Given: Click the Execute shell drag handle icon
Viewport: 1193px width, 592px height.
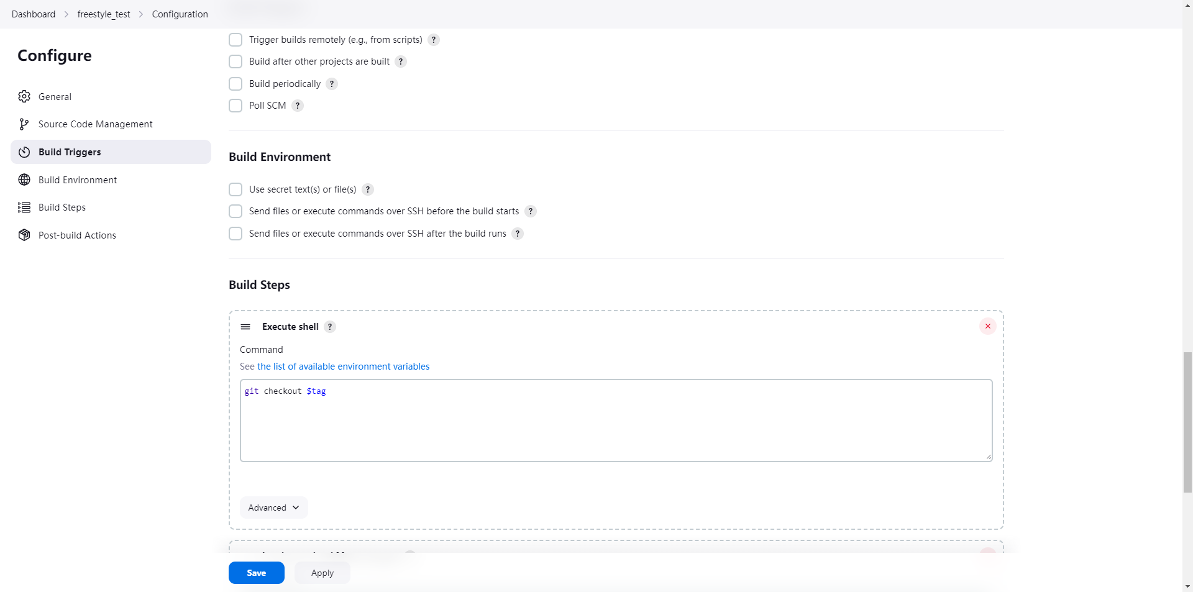Looking at the screenshot, I should (245, 327).
